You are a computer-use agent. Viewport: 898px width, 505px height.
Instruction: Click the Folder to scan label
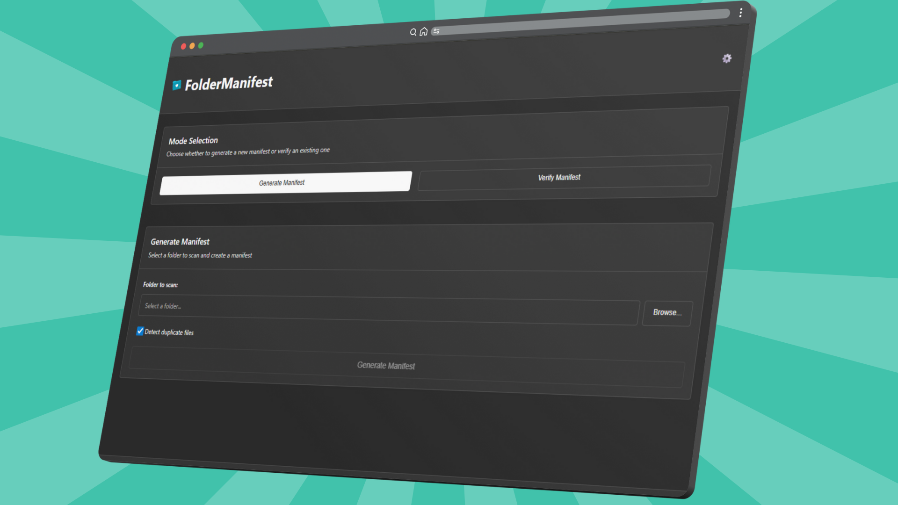(160, 285)
